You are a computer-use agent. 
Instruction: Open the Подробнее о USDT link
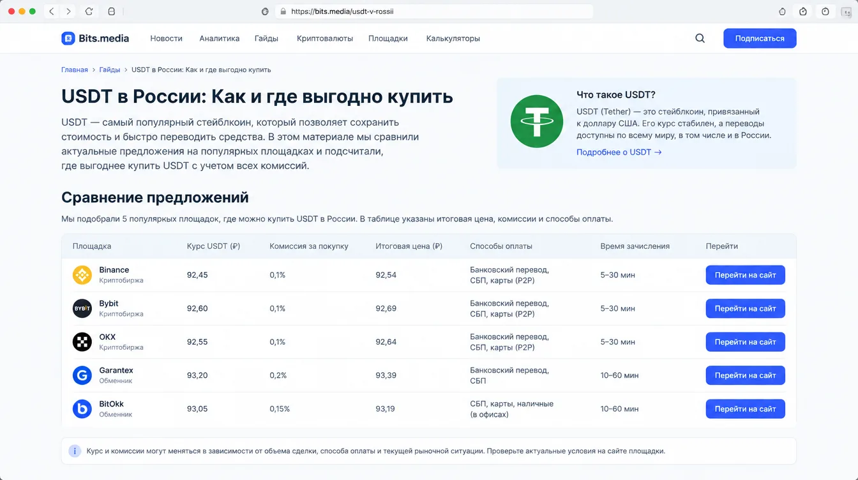[619, 152]
